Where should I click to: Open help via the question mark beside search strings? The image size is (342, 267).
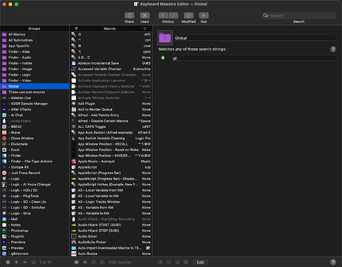point(333,49)
